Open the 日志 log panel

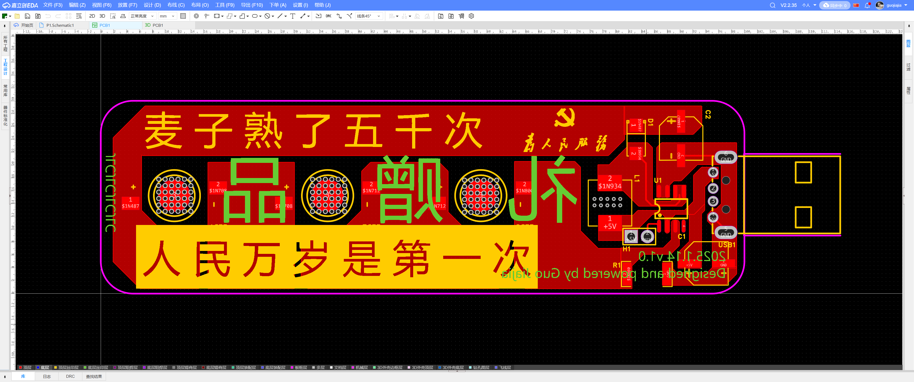pos(46,376)
